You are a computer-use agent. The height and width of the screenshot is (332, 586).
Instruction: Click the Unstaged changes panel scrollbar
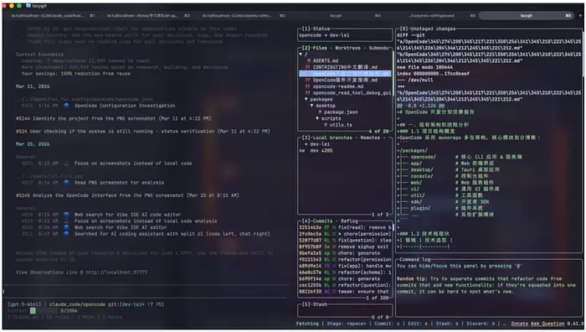pyautogui.click(x=583, y=54)
